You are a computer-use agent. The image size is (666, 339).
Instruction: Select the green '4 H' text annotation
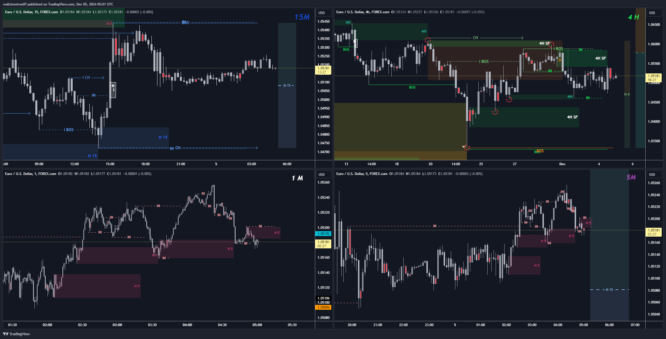tap(634, 17)
